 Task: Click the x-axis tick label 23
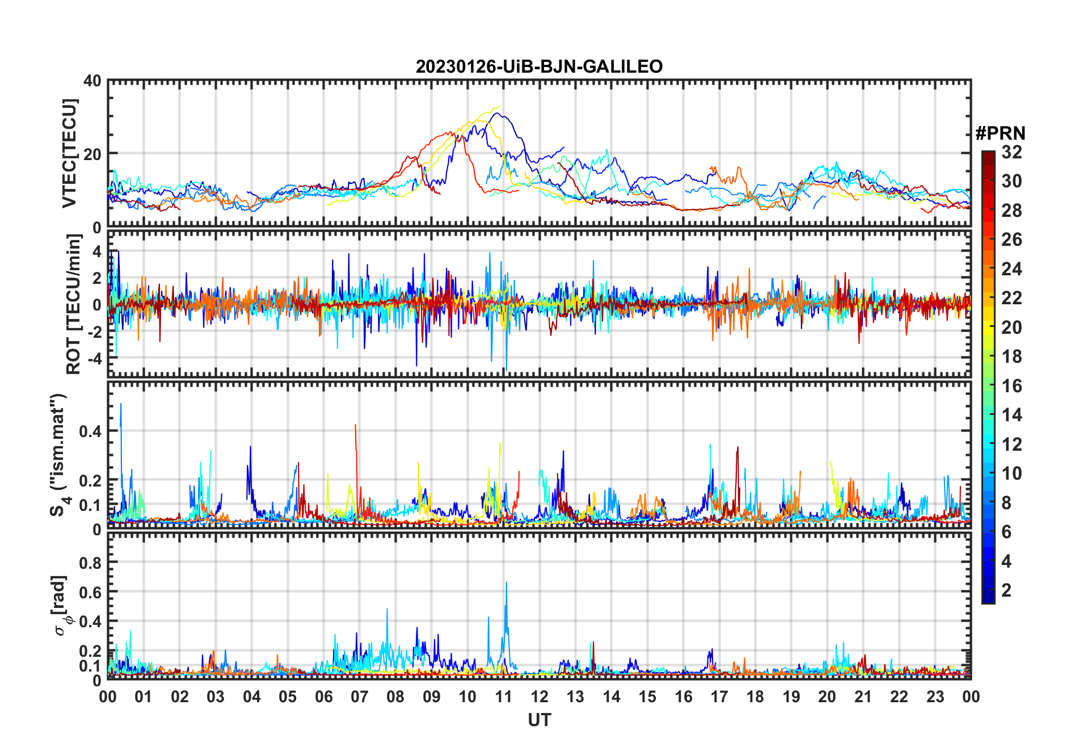click(x=935, y=697)
